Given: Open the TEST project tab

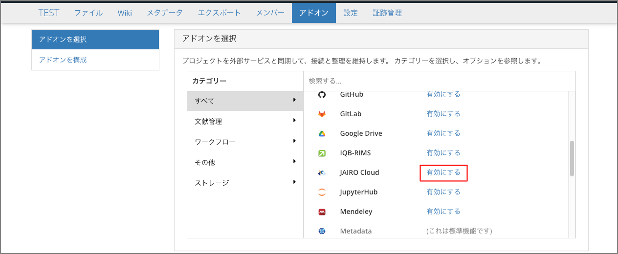Looking at the screenshot, I should [x=49, y=13].
